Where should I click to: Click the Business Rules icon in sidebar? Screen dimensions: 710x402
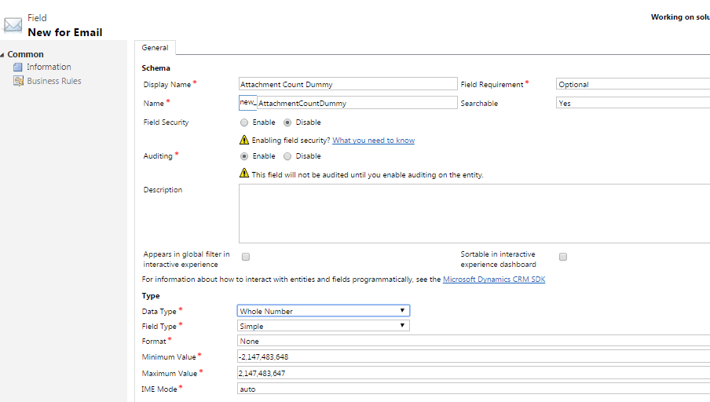click(18, 81)
